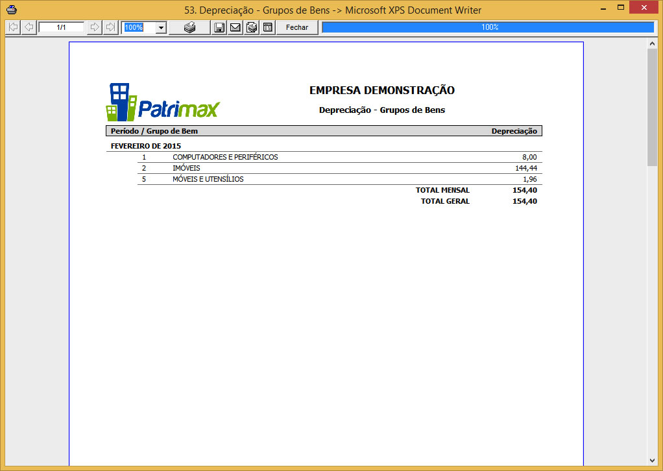The height and width of the screenshot is (471, 663).
Task: Close the preview with the Fechar button
Action: point(297,27)
